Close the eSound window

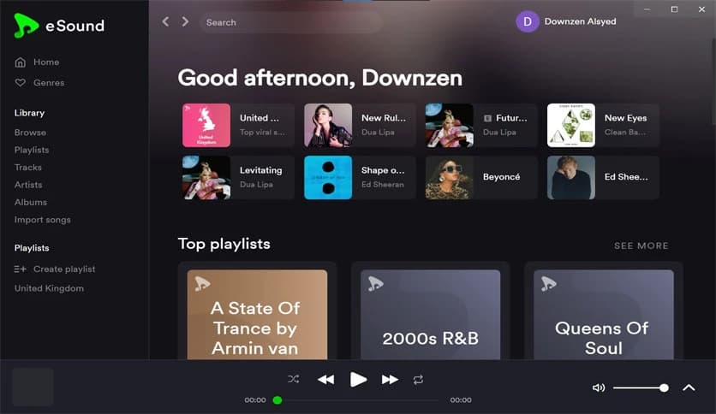pos(701,9)
